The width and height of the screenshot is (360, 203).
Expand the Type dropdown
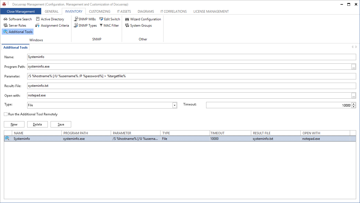pos(175,105)
